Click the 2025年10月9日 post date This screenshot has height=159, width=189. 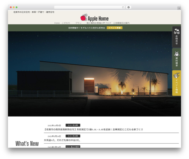pos(54,126)
